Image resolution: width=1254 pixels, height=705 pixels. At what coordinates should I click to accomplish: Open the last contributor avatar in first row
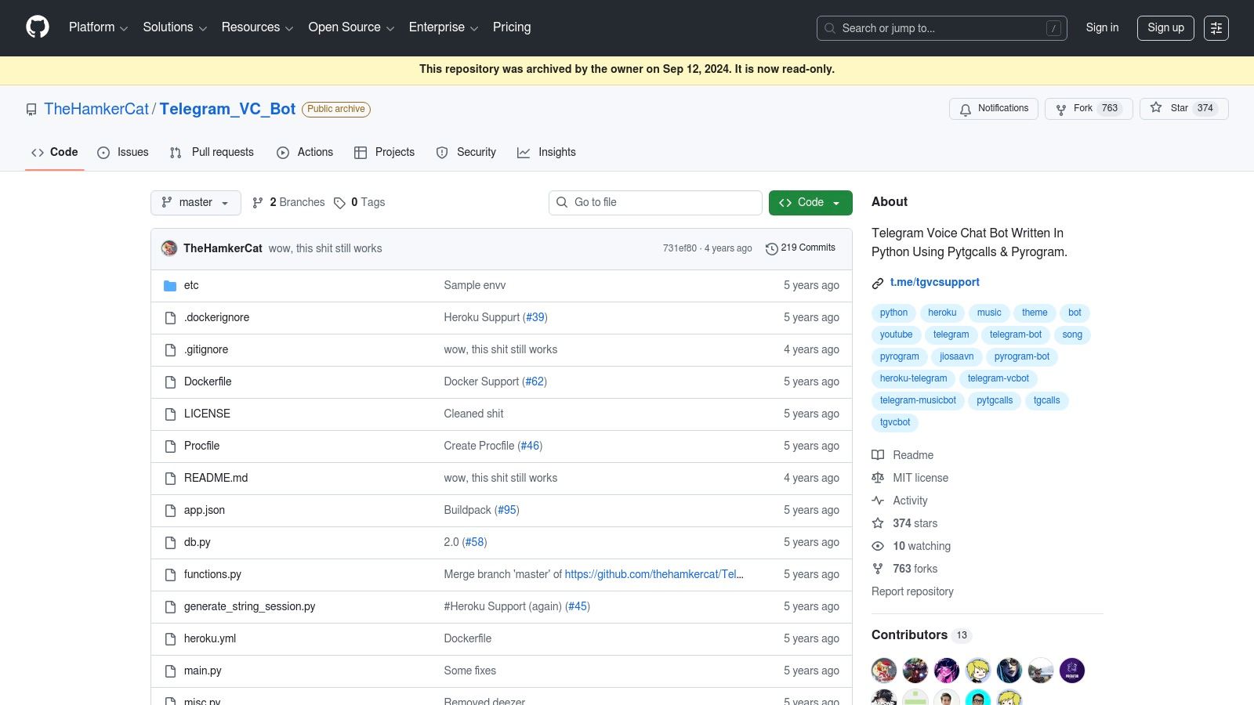[x=1072, y=671]
